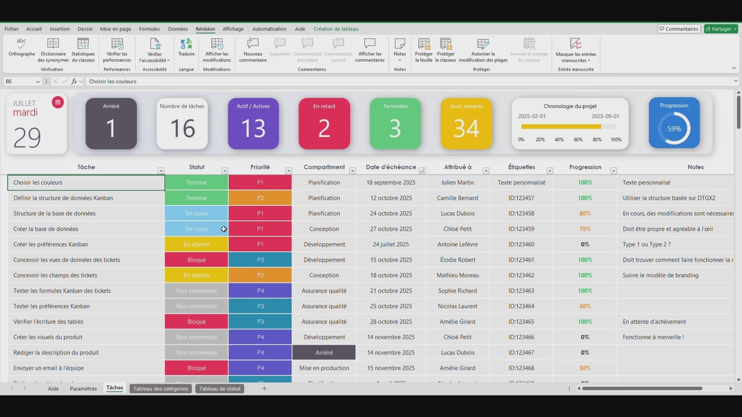Viewport: 742px width, 417px height.
Task: Click Protéger le classeur
Action: click(446, 50)
